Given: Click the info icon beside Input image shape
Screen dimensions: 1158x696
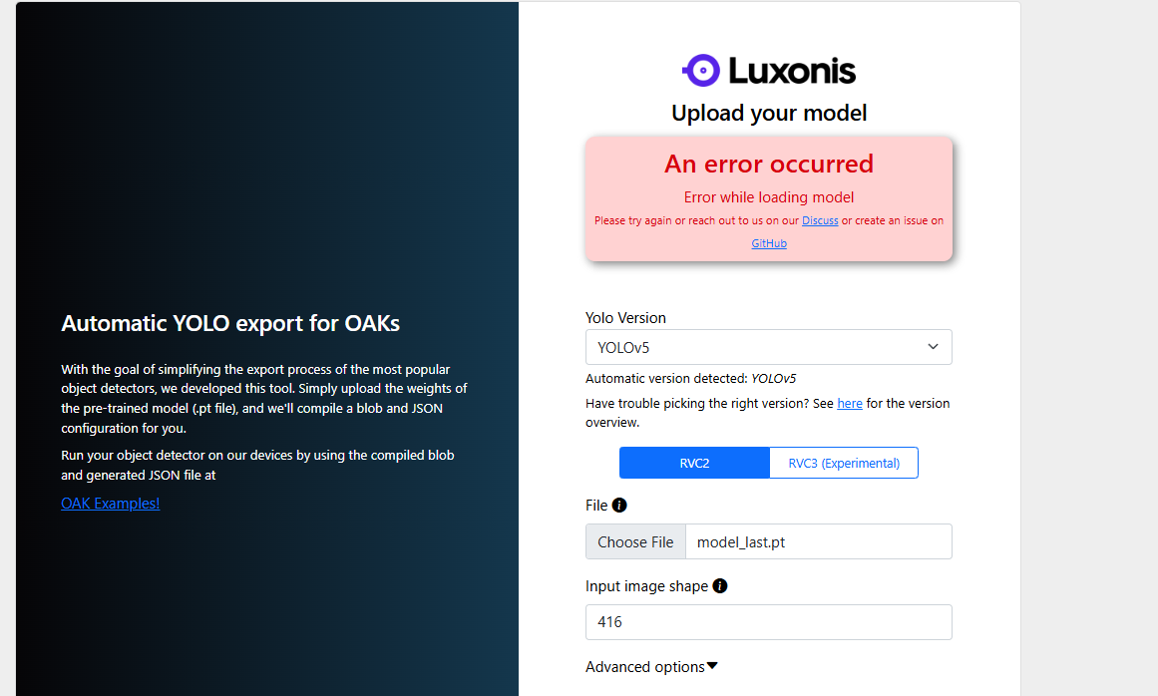Looking at the screenshot, I should pyautogui.click(x=720, y=586).
